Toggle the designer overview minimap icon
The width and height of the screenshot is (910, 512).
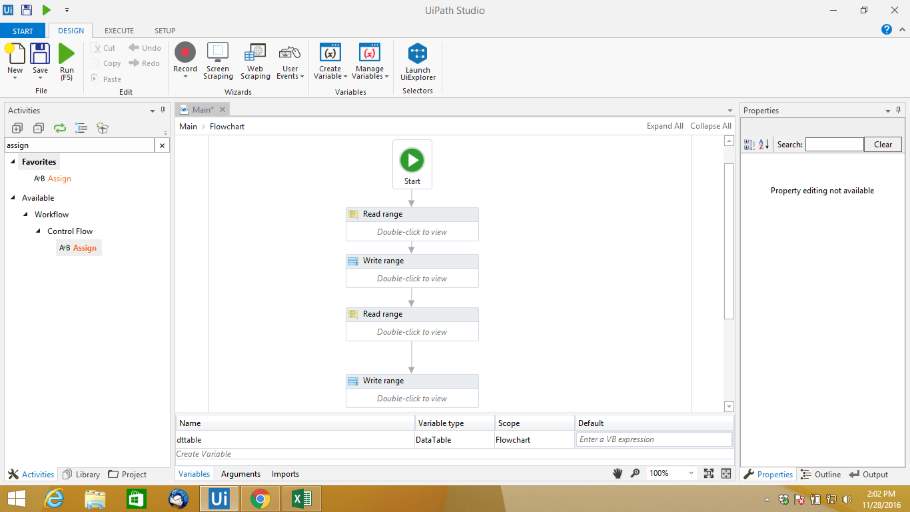click(x=726, y=473)
